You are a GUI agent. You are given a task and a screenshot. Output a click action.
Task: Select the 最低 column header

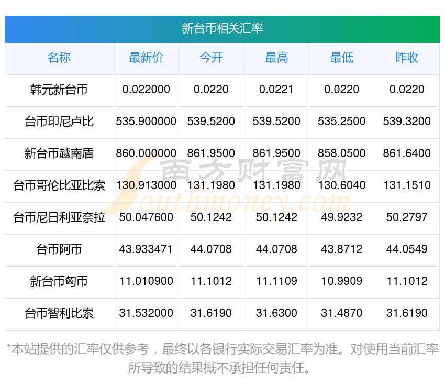(342, 58)
